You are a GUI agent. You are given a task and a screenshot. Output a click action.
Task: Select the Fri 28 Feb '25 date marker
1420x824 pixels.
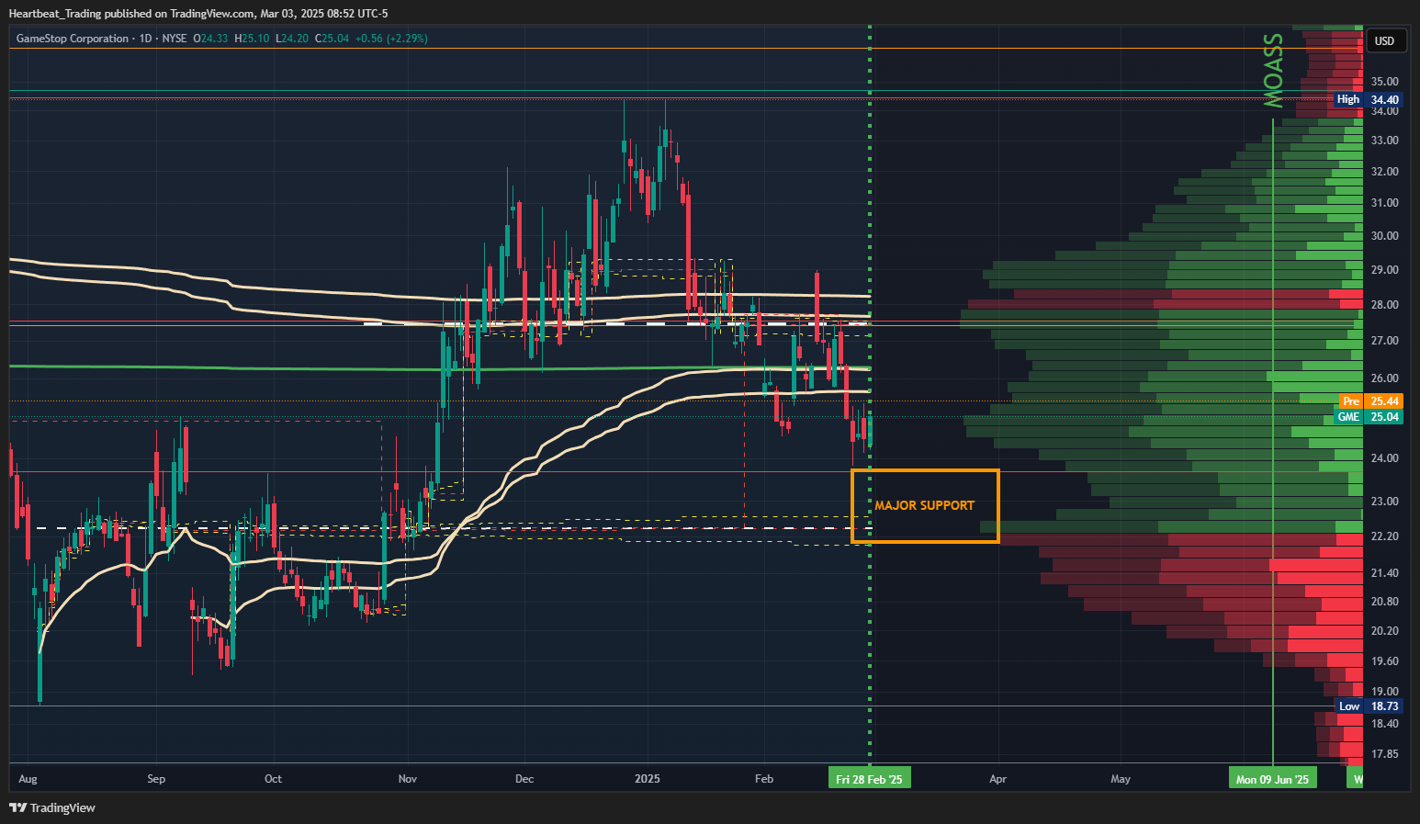869,779
